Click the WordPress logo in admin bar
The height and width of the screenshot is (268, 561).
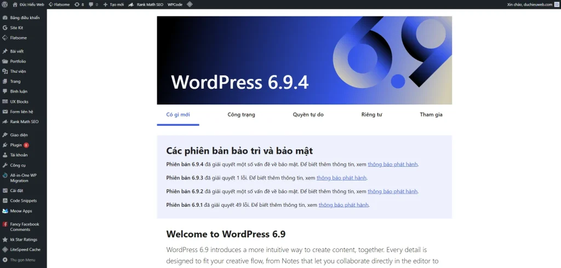(x=5, y=4)
